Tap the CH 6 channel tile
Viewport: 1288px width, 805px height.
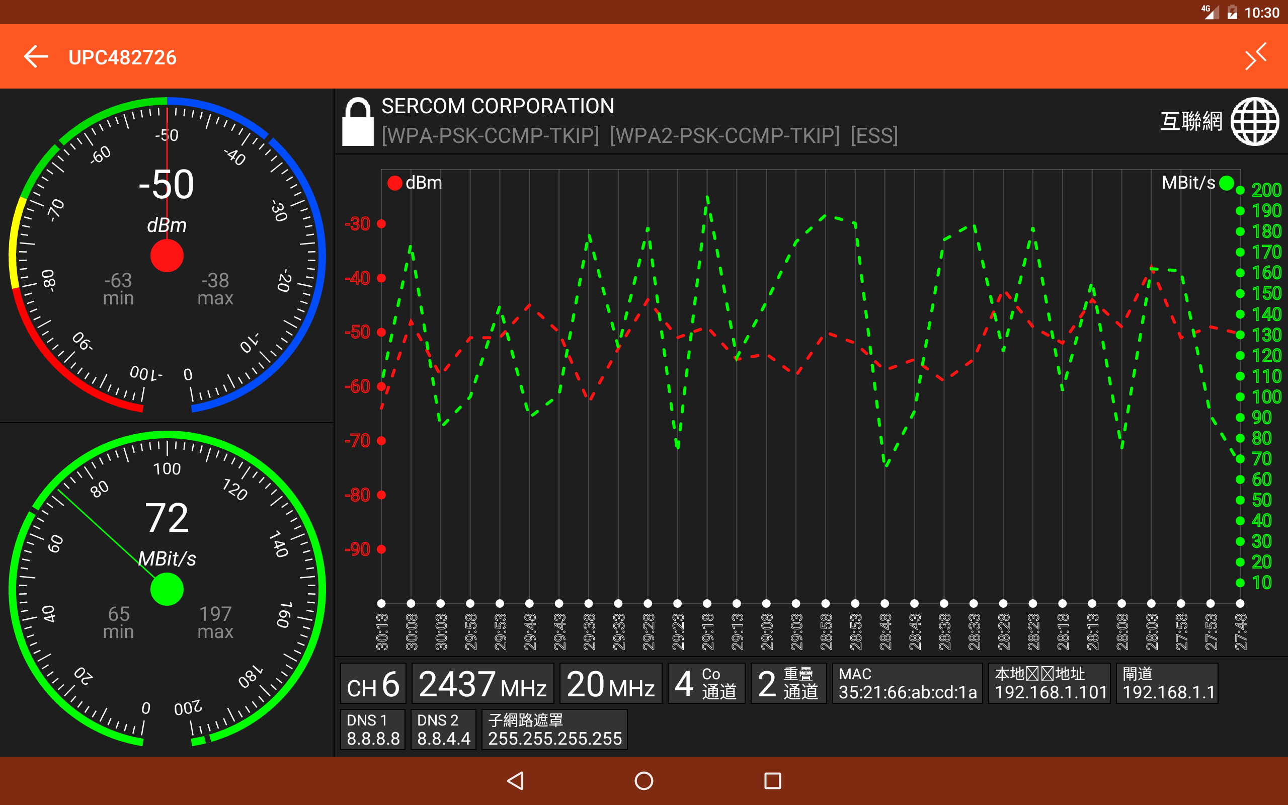373,683
